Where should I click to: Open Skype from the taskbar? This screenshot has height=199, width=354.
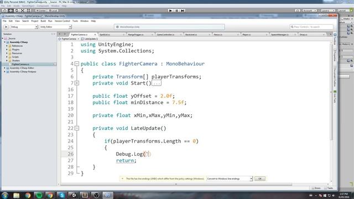point(61,195)
